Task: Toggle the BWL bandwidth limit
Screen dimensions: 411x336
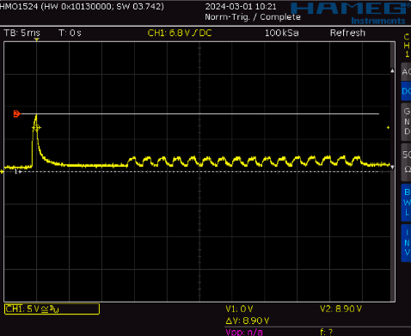Action: (x=406, y=203)
